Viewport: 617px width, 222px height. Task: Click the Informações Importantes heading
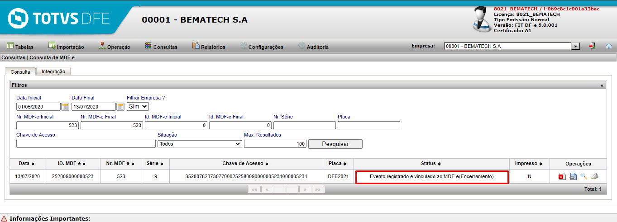pos(50,218)
